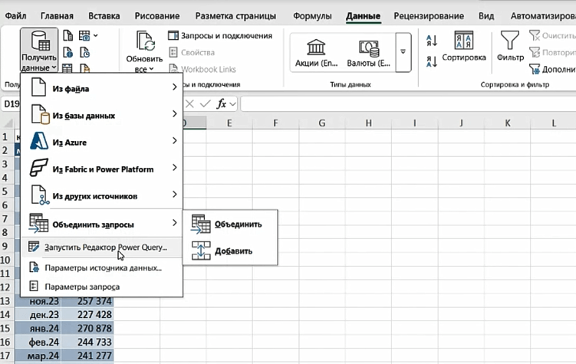
Task: Click the Объединить merge icon in submenu
Action: click(201, 225)
